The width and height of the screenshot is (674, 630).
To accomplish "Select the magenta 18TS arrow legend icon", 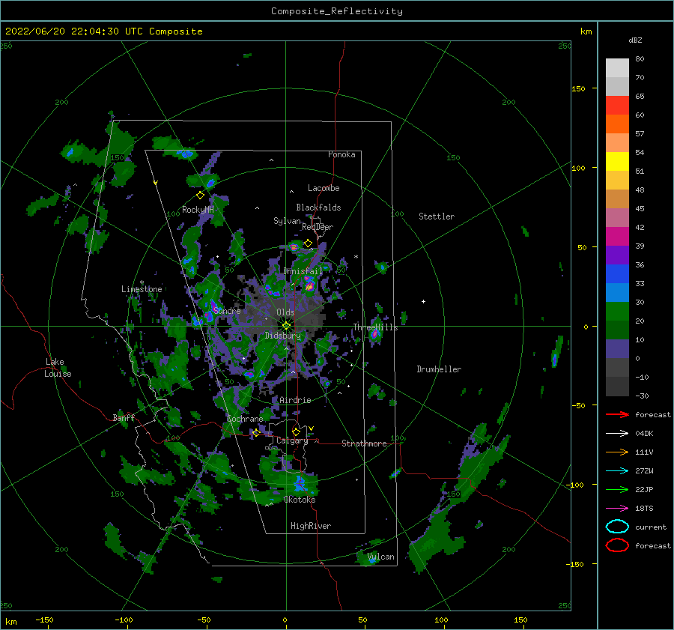I will click(x=617, y=509).
